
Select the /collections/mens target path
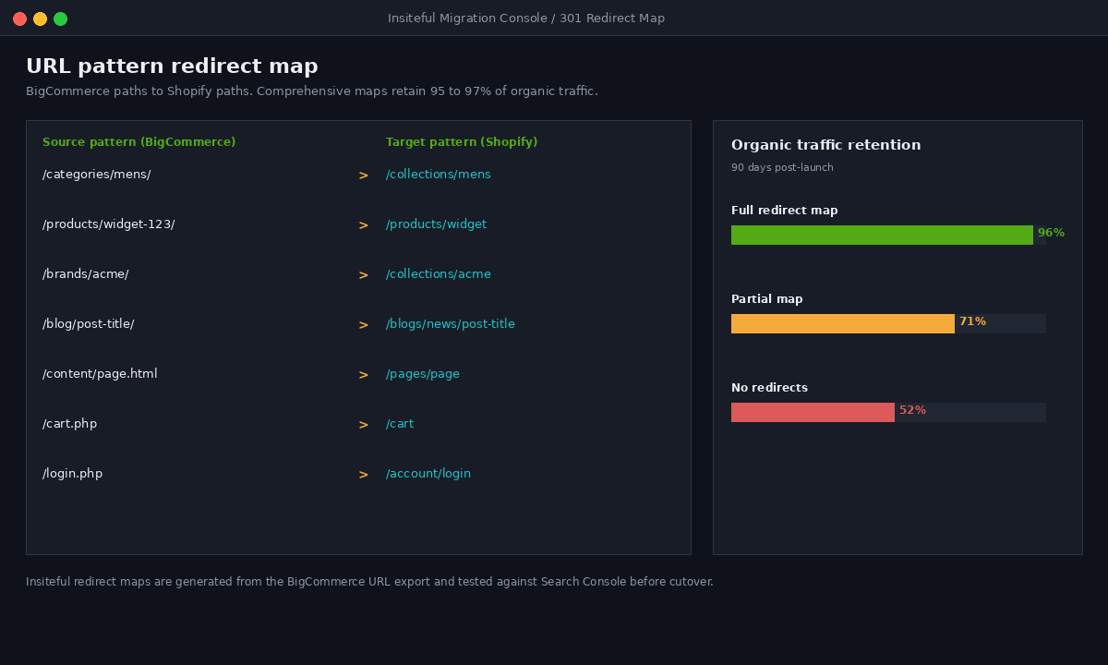tap(439, 175)
